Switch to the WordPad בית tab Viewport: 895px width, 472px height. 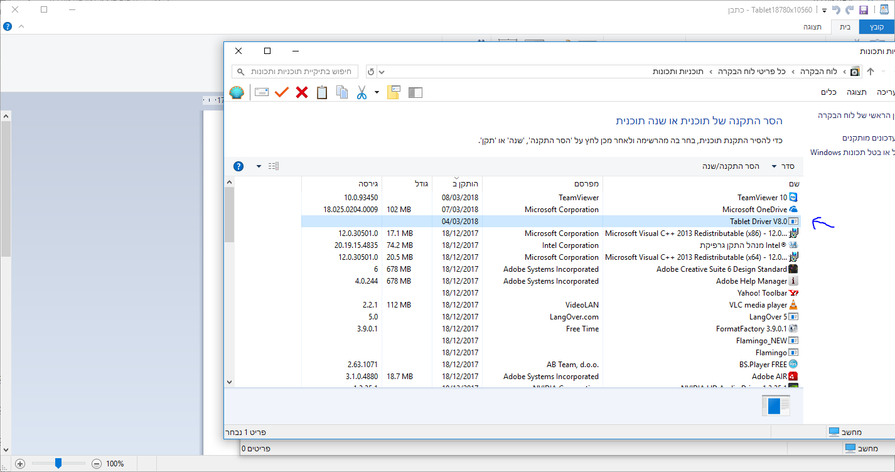point(845,27)
